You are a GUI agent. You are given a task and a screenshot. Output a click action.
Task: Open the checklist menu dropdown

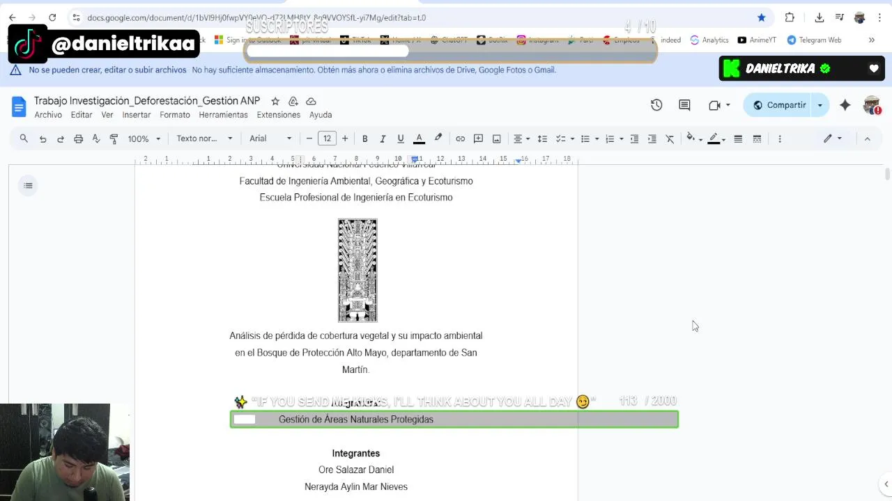[564, 138]
